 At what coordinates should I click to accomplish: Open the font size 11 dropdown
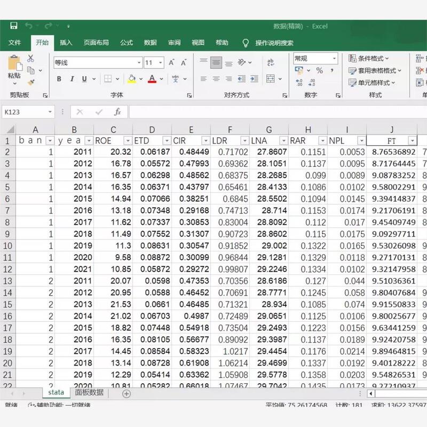pyautogui.click(x=161, y=62)
